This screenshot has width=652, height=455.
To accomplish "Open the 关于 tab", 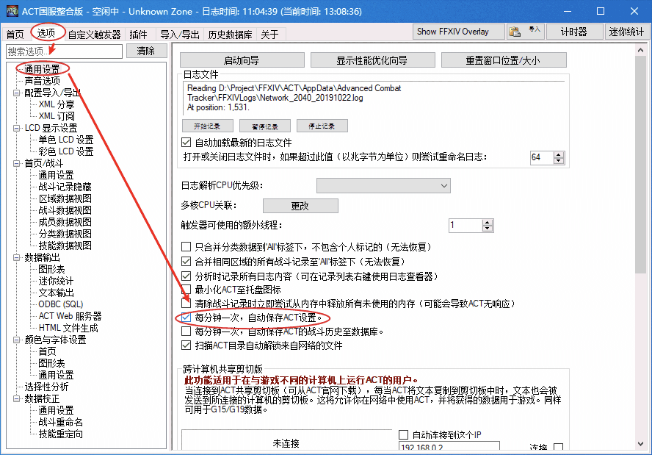I will [269, 35].
